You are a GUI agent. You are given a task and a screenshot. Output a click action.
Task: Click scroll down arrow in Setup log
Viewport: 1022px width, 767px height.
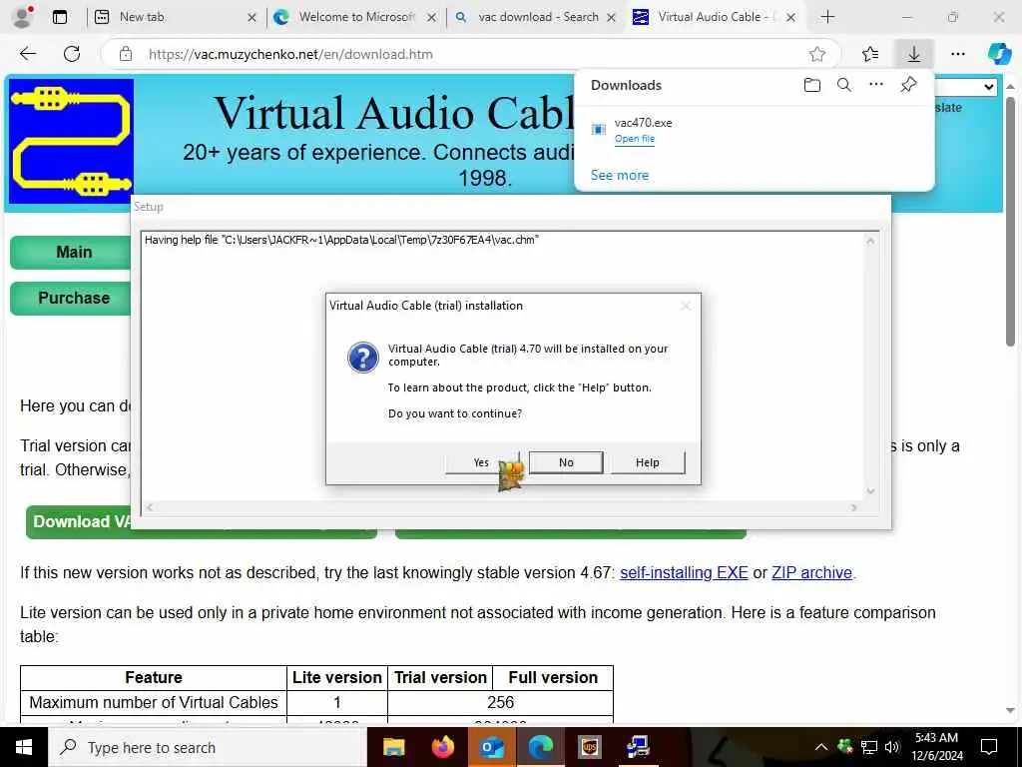pos(870,491)
